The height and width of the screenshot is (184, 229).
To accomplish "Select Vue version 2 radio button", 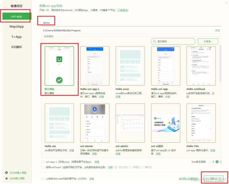I will click(210, 162).
